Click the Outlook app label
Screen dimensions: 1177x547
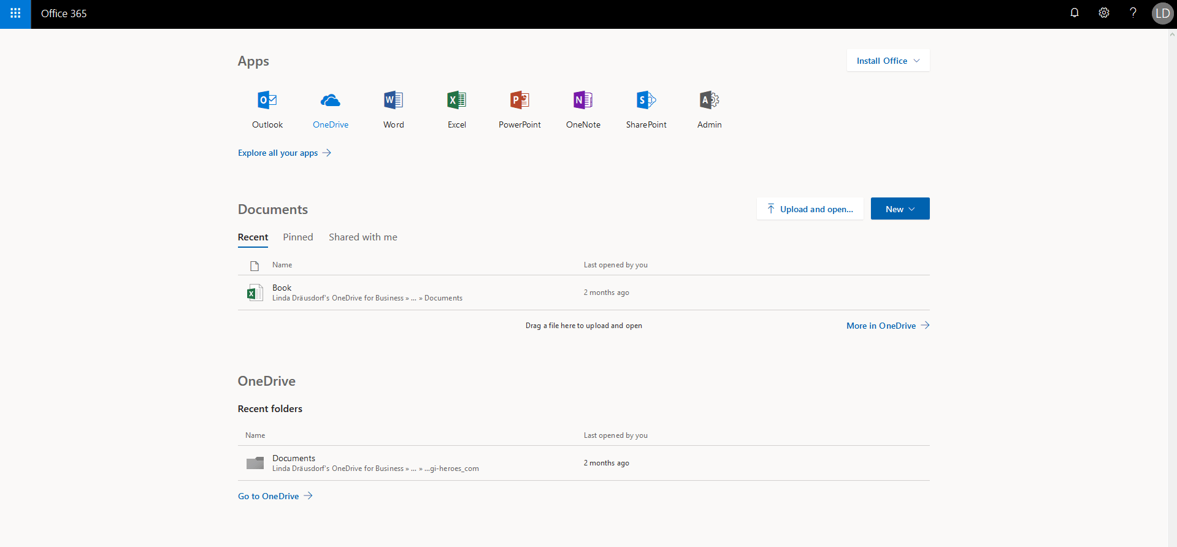[x=267, y=124]
